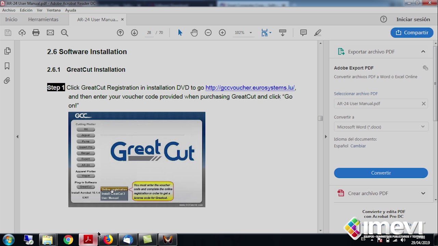Open the Convertir a format dropdown

[381, 127]
